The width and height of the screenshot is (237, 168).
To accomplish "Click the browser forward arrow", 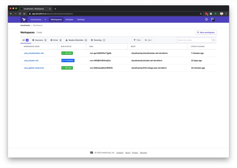I will click(x=15, y=14).
